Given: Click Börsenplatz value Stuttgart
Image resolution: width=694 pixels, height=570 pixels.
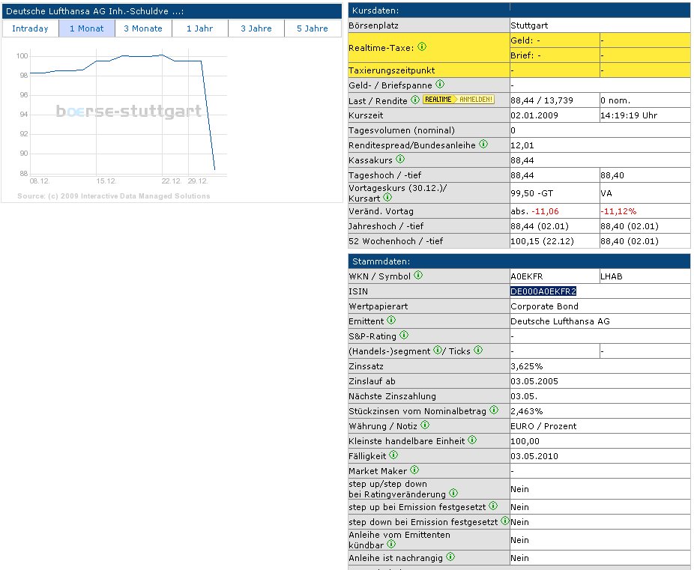Looking at the screenshot, I should (529, 25).
